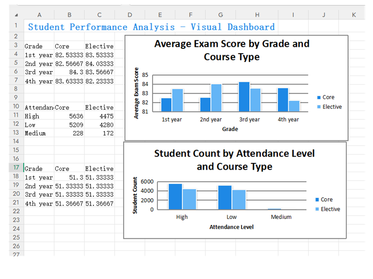Click the 'Medium' category label on the chart axis
The height and width of the screenshot is (279, 373).
281,217
